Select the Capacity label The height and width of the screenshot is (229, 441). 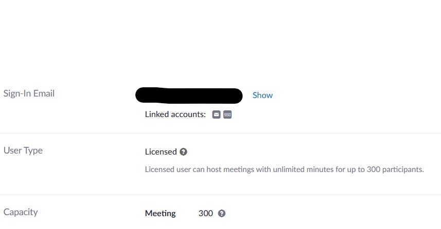coord(21,212)
